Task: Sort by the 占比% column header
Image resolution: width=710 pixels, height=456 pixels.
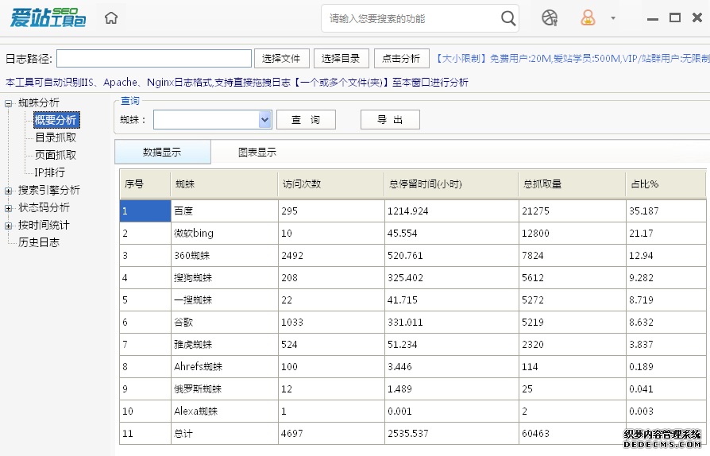Action: tap(666, 184)
